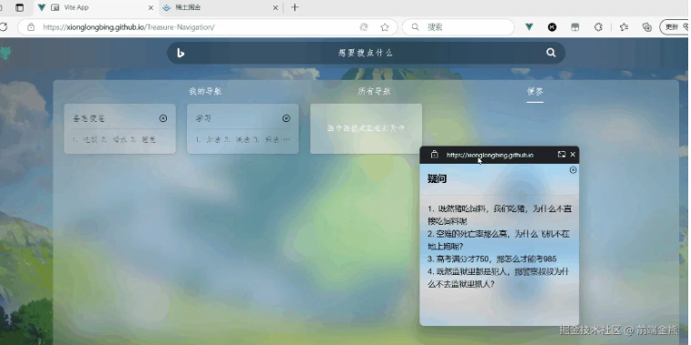Reload the current page
This screenshot has height=345, width=691.
click(x=4, y=27)
